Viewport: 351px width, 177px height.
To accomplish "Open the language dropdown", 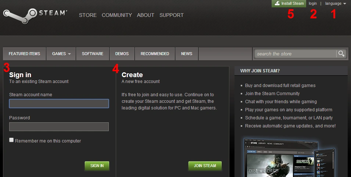I will pyautogui.click(x=336, y=4).
